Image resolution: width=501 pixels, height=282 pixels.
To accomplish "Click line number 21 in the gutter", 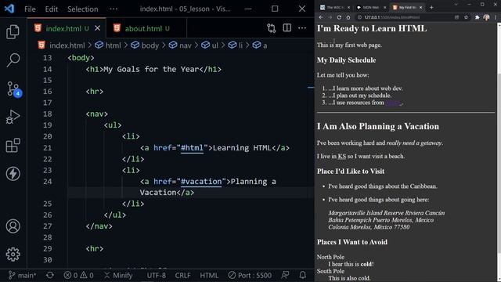I will point(47,148).
